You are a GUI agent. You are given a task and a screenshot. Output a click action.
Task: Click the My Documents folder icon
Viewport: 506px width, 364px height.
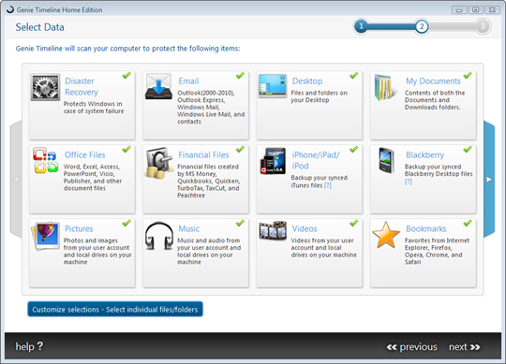pos(385,87)
